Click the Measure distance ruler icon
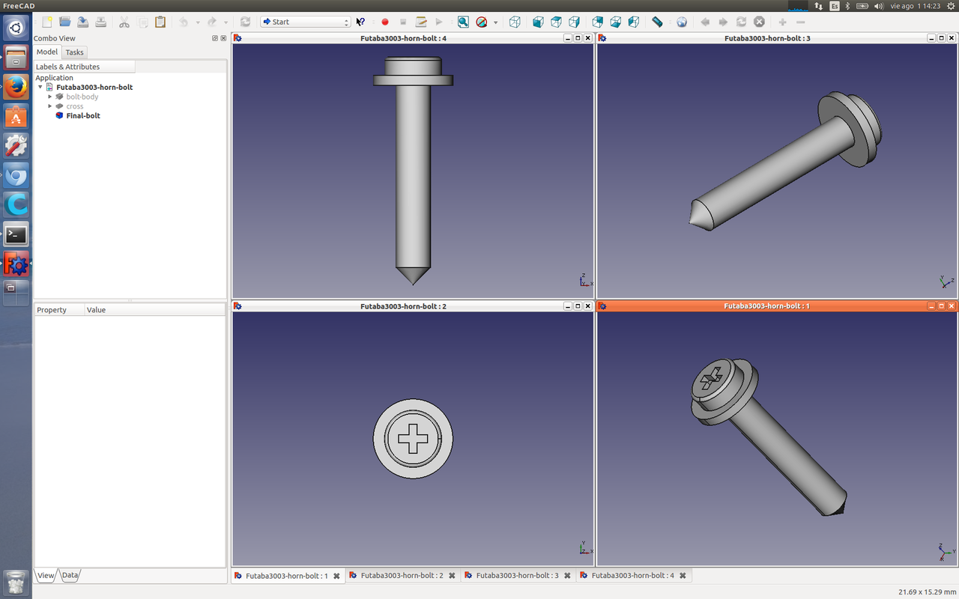 coord(657,22)
